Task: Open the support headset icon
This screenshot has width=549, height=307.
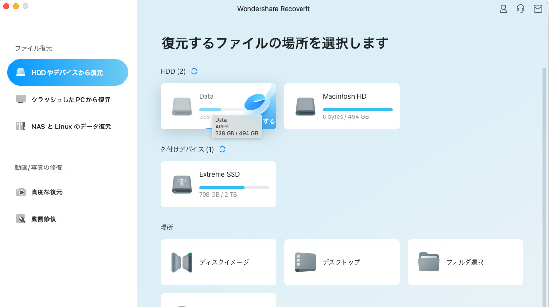Action: (520, 9)
